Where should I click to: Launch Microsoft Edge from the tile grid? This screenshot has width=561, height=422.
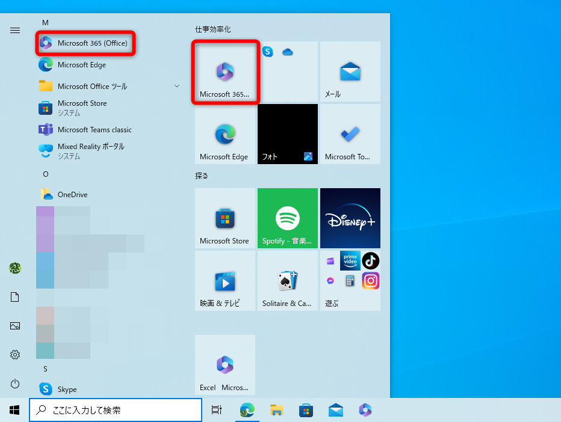pyautogui.click(x=225, y=133)
